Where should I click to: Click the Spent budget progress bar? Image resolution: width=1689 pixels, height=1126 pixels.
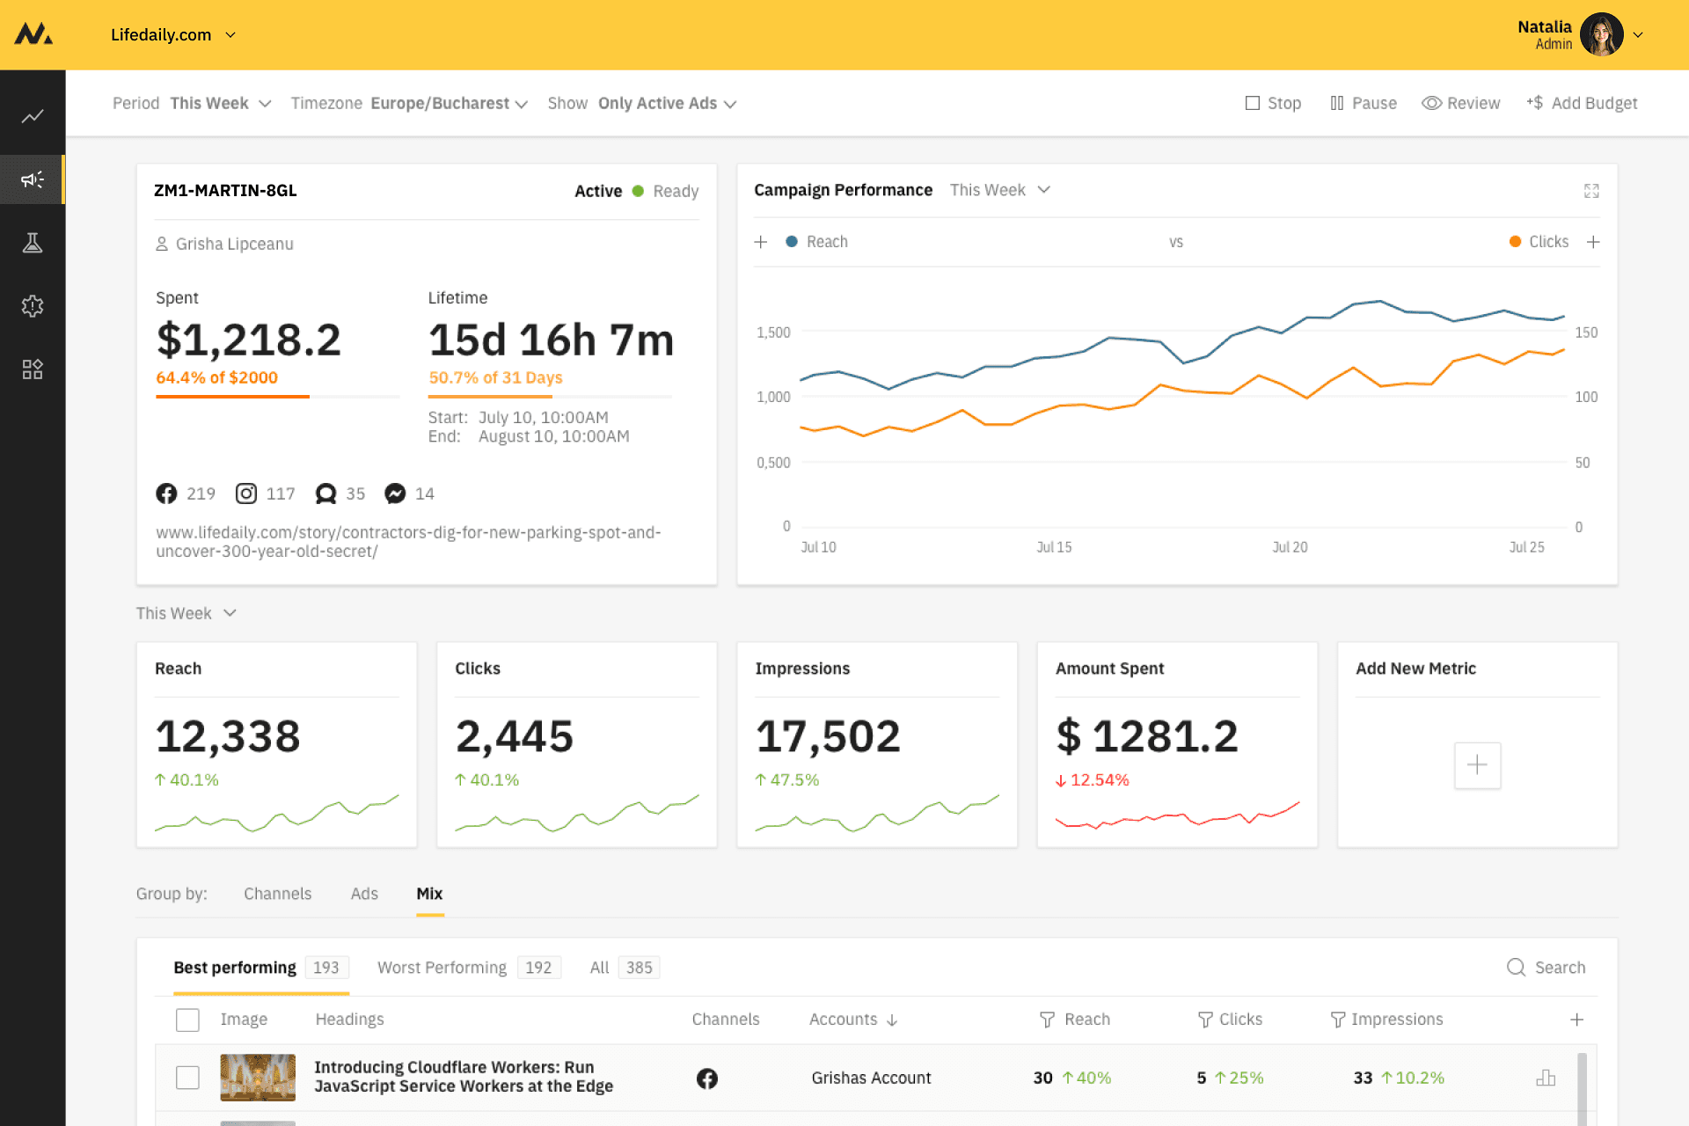click(x=277, y=397)
